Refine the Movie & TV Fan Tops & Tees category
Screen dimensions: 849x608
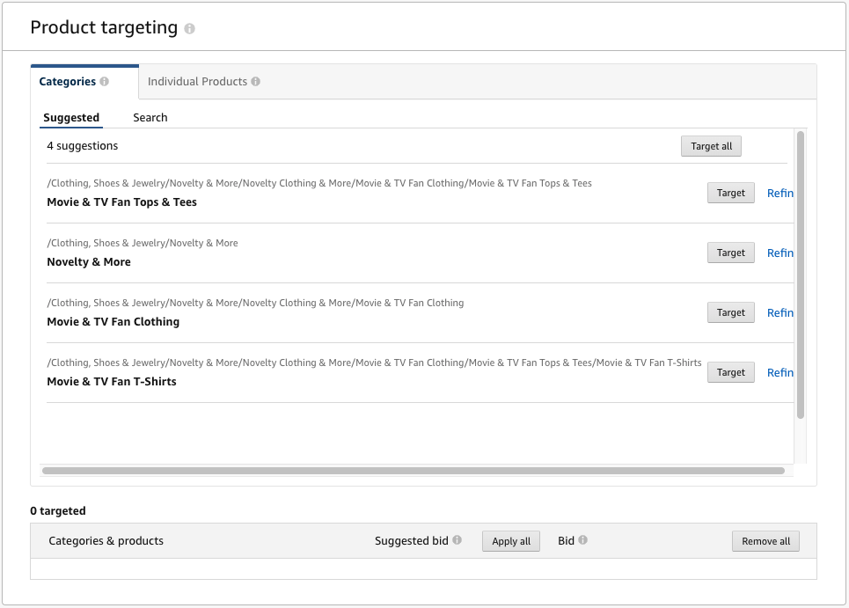coord(780,193)
